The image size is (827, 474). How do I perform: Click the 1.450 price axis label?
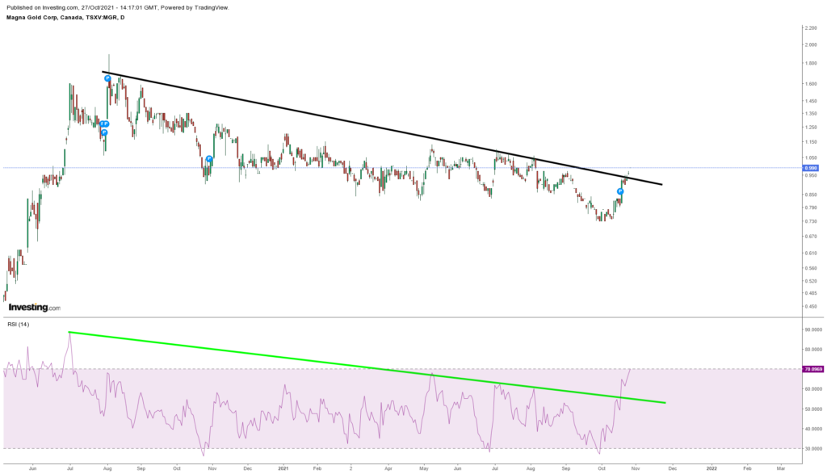coord(811,101)
